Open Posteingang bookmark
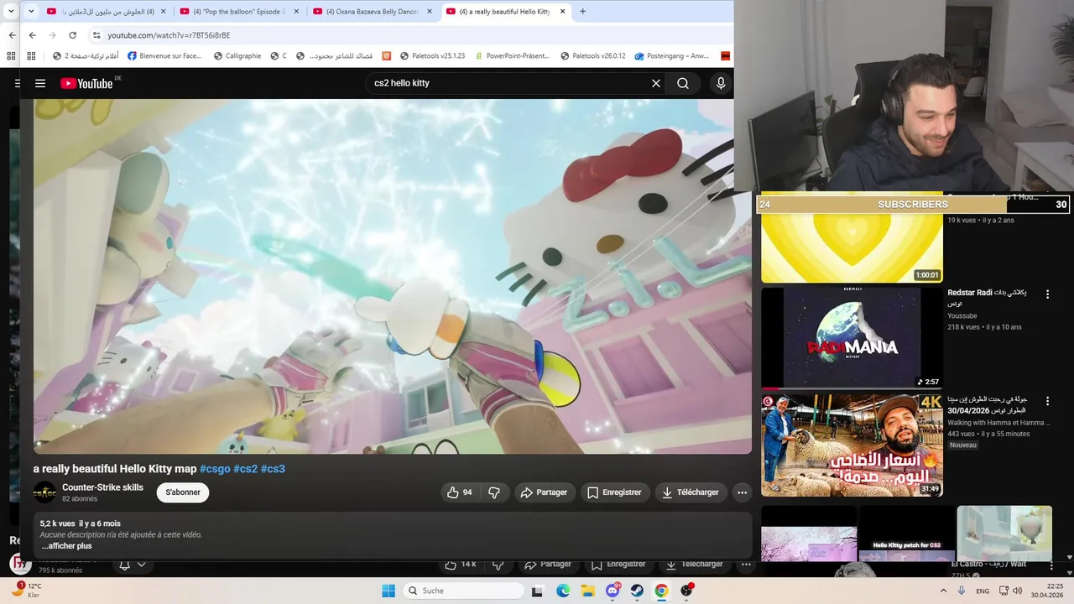The image size is (1074, 604). [672, 56]
